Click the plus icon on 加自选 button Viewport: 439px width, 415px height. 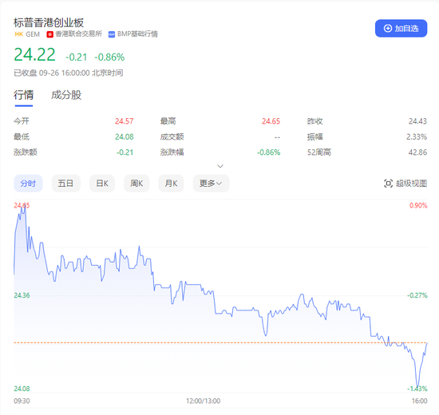pos(387,28)
